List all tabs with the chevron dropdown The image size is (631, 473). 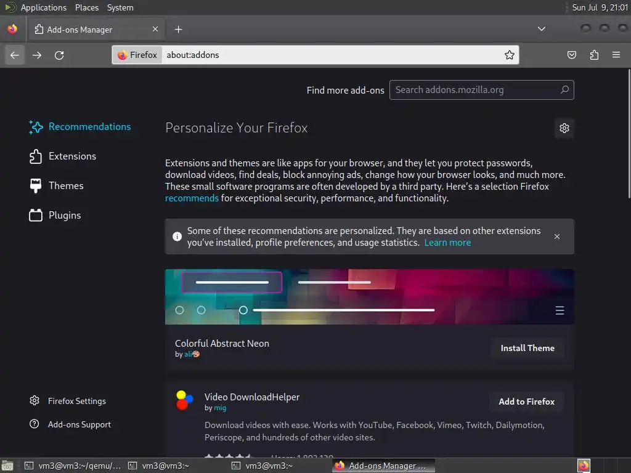pyautogui.click(x=542, y=29)
